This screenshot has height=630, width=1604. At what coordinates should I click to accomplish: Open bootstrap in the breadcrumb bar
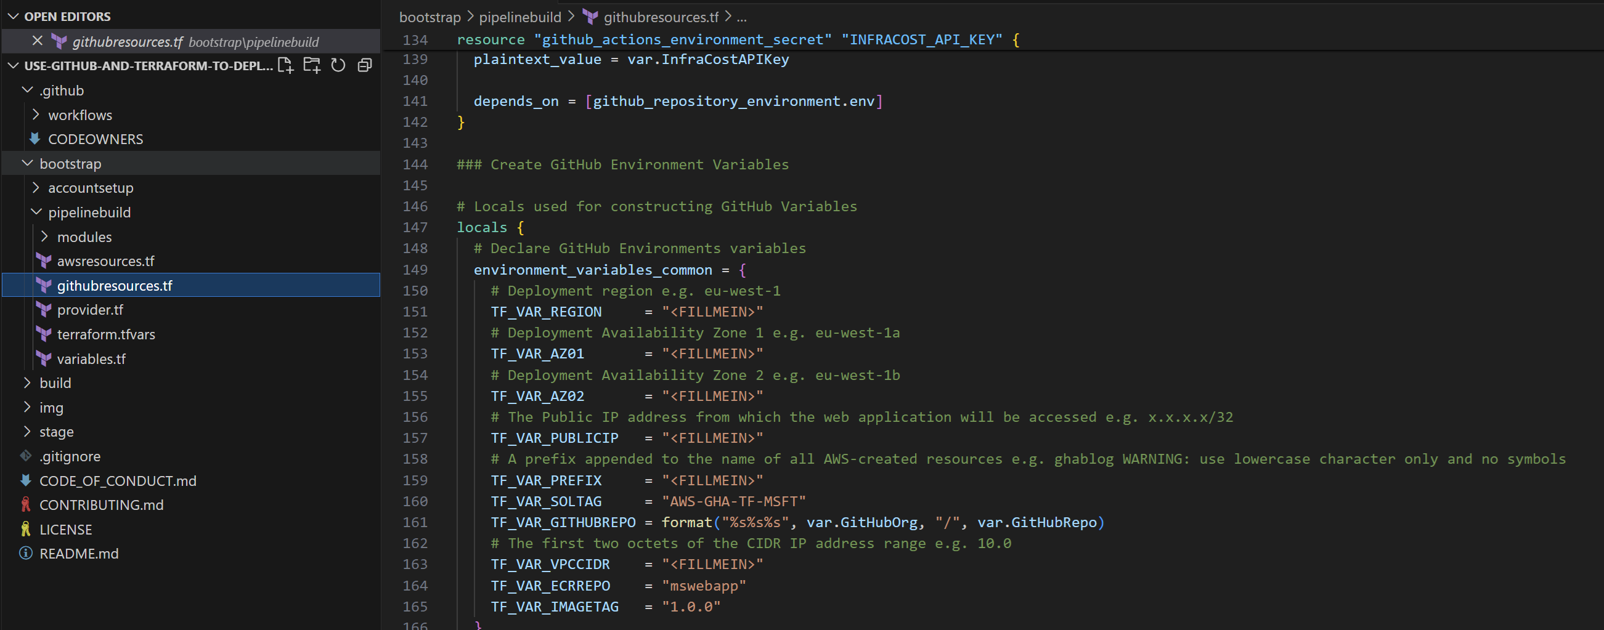(429, 17)
